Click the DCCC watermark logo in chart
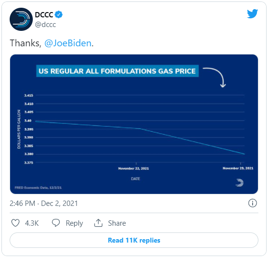Viewport: 269px width, 258px height. (240, 183)
